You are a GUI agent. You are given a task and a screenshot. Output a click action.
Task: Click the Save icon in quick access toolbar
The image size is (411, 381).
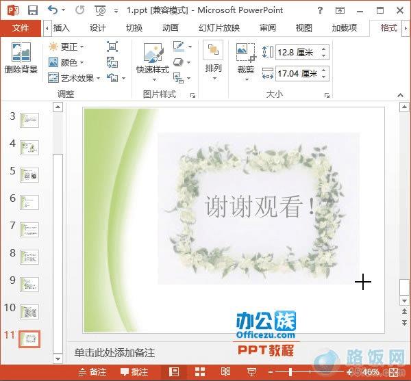click(x=33, y=10)
